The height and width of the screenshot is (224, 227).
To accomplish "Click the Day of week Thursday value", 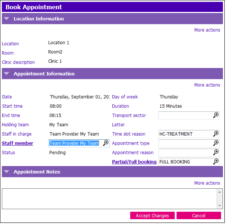I will pos(169,97).
